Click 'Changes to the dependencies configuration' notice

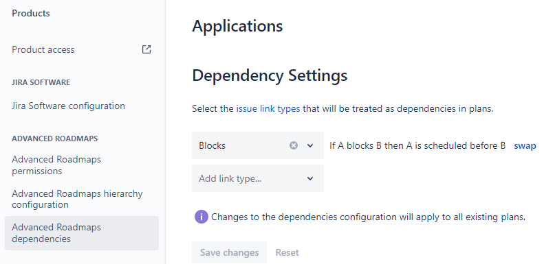tap(368, 217)
